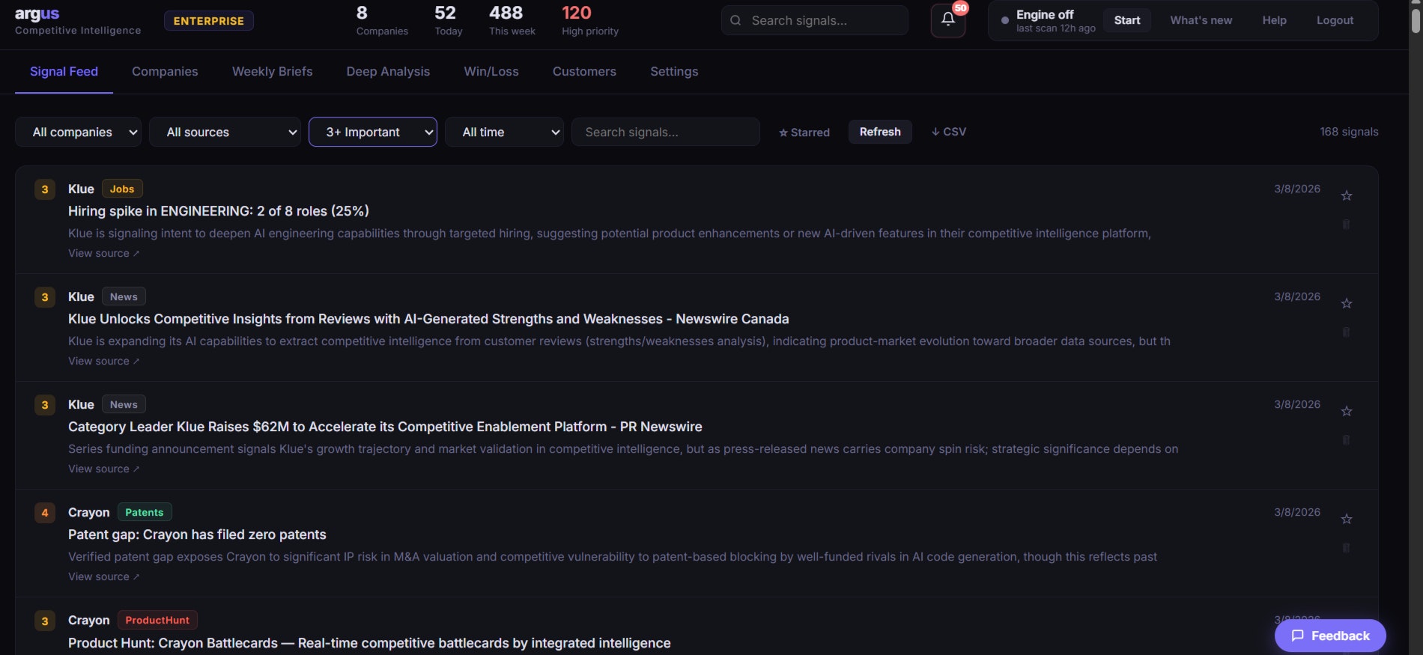Switch to the Signal Feed tab
This screenshot has height=655, width=1423.
click(64, 71)
